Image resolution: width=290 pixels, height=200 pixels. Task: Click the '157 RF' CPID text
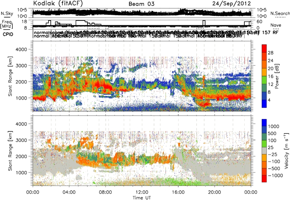pos(270,32)
